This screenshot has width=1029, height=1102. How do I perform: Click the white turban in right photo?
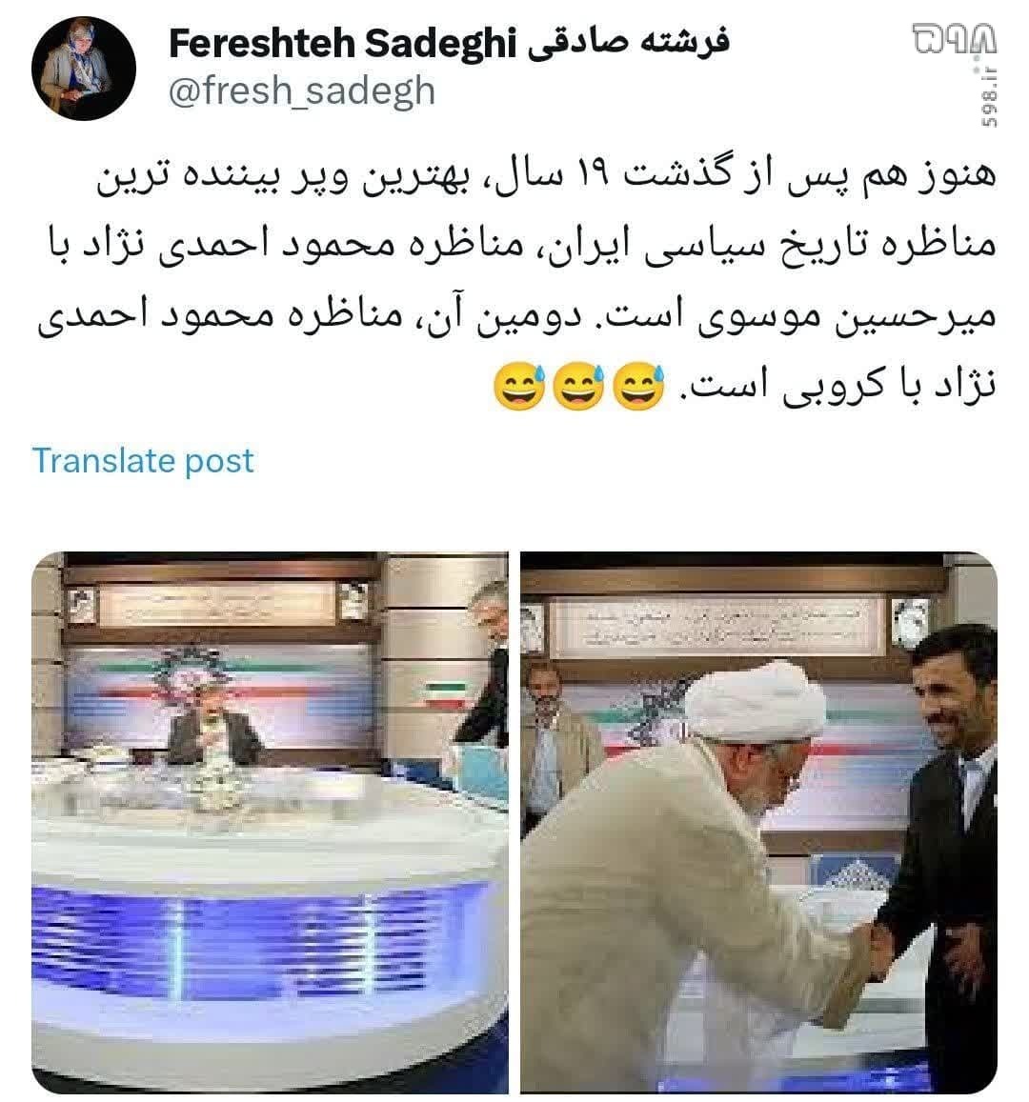(754, 700)
